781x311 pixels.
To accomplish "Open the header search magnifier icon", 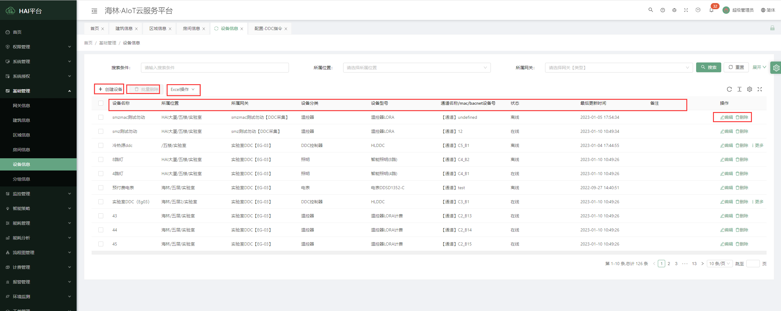I will [x=650, y=10].
